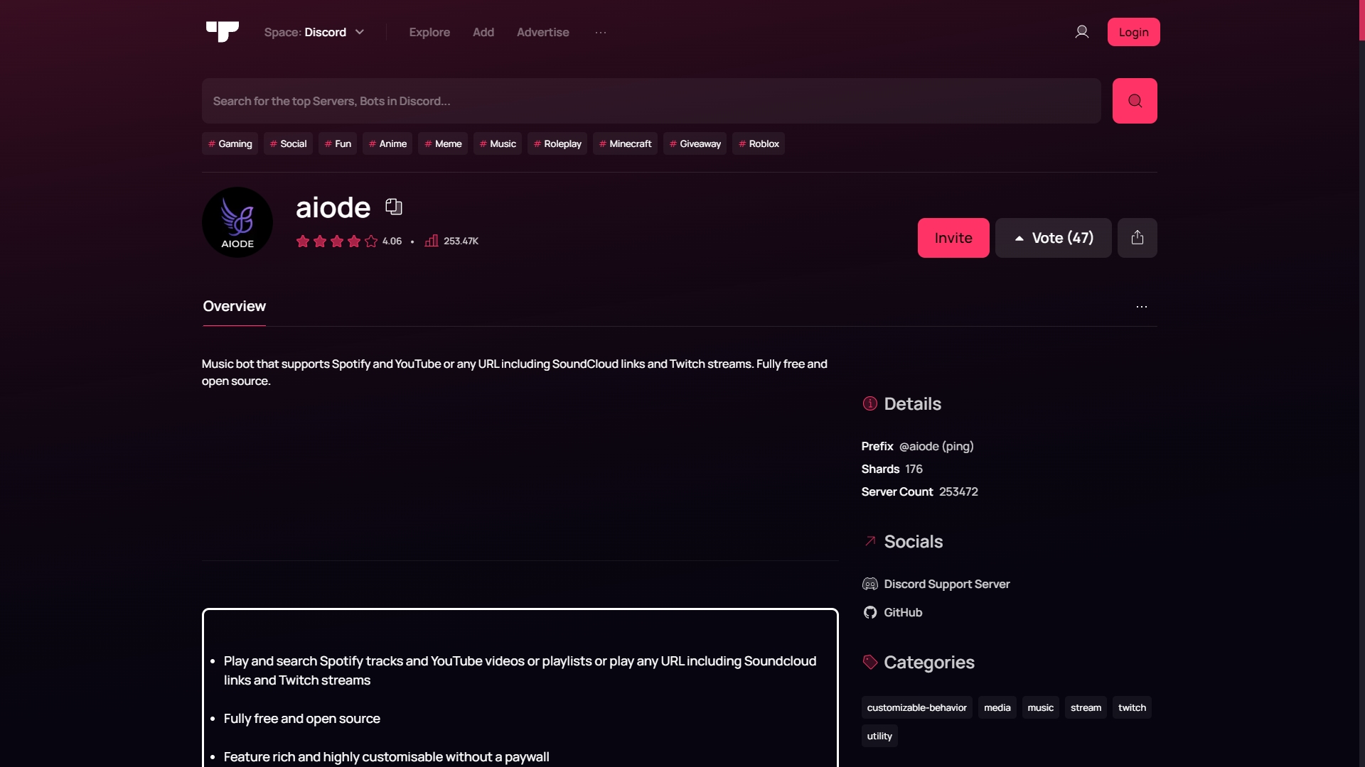Open the navbar more options ellipsis

click(601, 33)
